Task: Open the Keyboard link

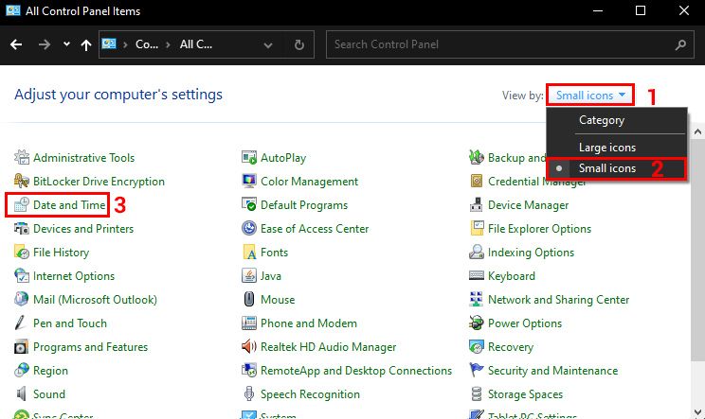Action: point(511,276)
